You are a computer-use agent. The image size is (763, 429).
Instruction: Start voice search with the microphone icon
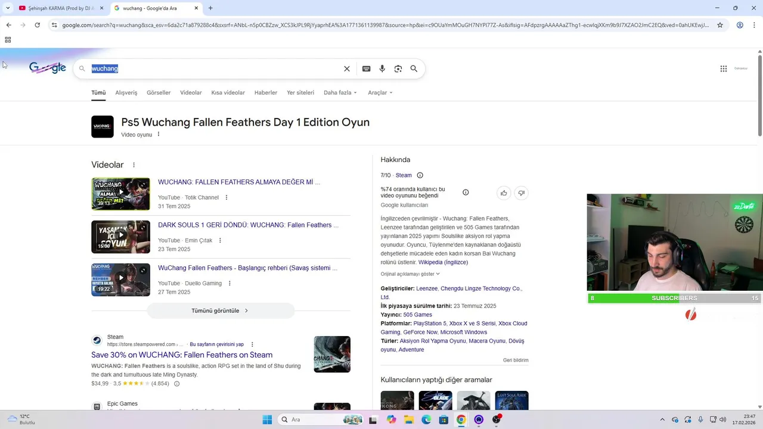[x=382, y=69]
